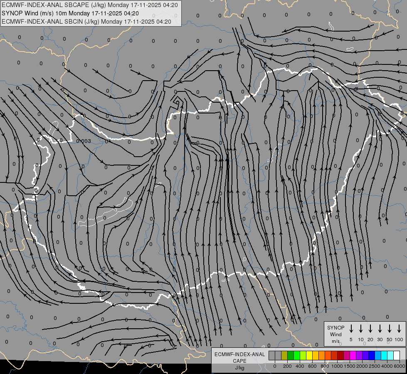This screenshot has width=407, height=374.
Task: Click ECMWF-INDEX-ANAL label in color legend
Action: pos(239,354)
